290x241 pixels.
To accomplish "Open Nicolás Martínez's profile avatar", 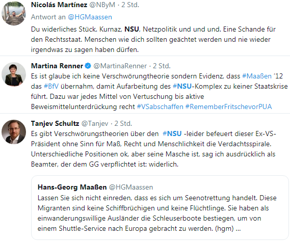I will pos(14,13).
